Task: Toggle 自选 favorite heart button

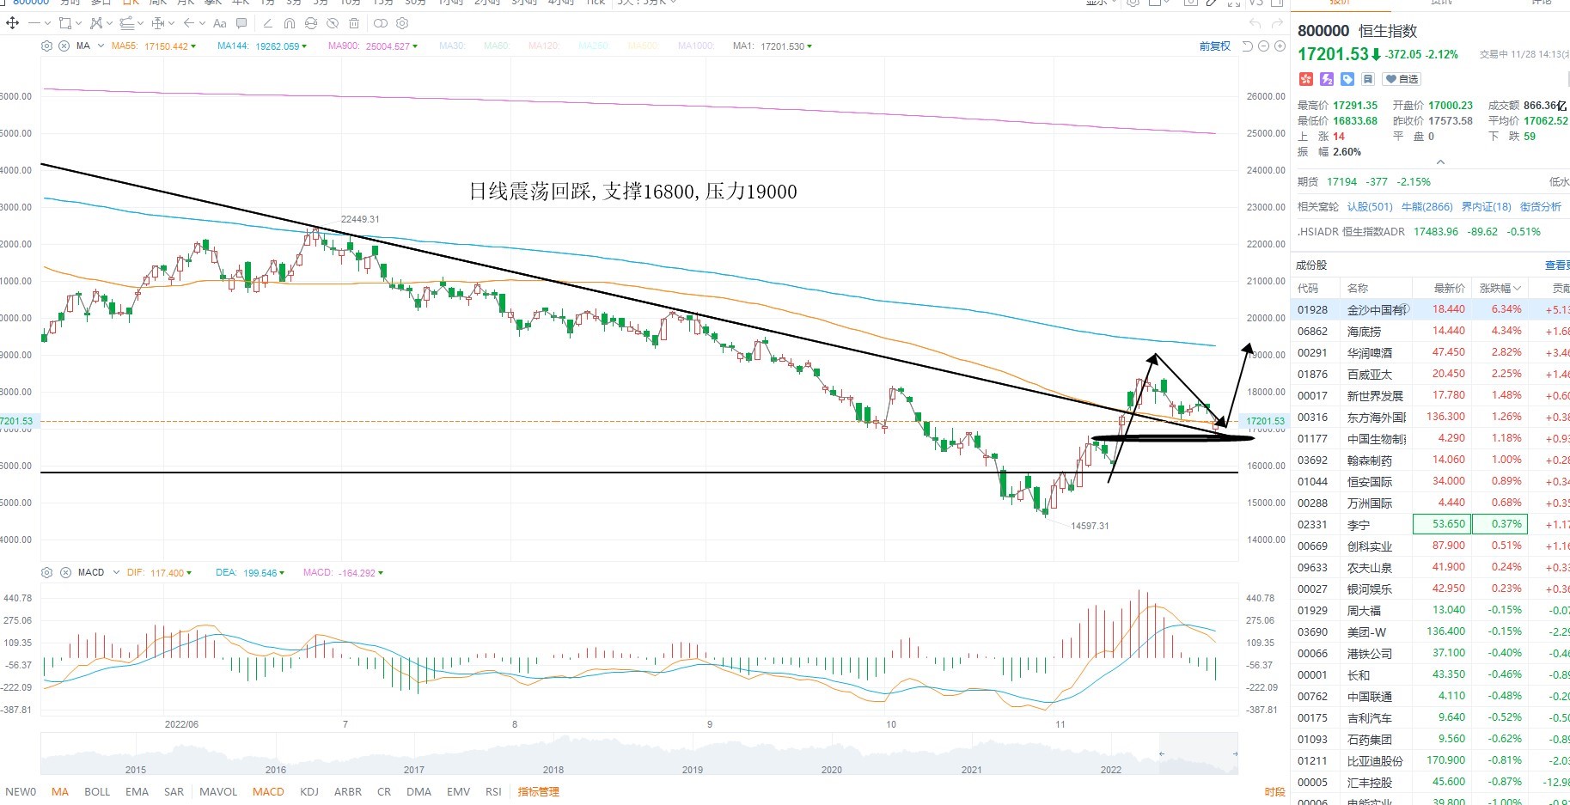Action: tap(1402, 79)
